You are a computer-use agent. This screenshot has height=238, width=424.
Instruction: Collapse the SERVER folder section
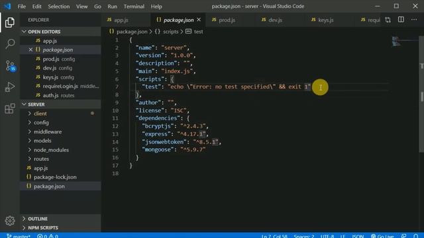pyautogui.click(x=60, y=104)
